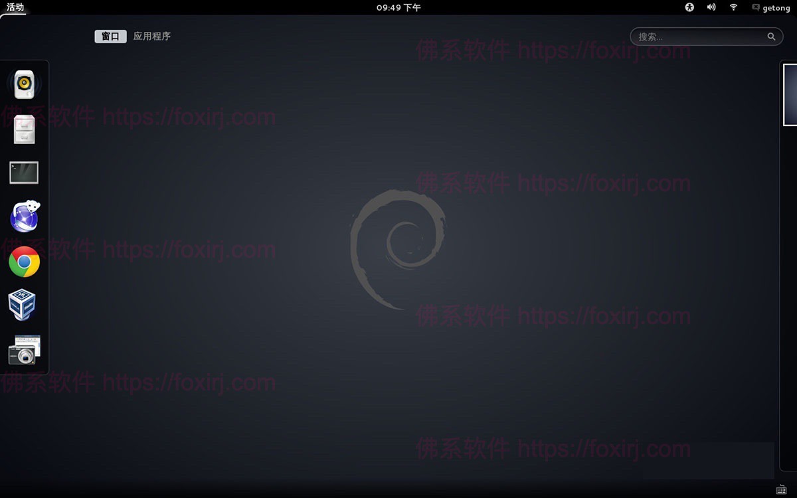The height and width of the screenshot is (498, 797).
Task: Expand the clock calendar from the top bar
Action: [398, 7]
